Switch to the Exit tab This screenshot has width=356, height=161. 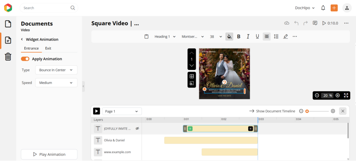pyautogui.click(x=48, y=48)
